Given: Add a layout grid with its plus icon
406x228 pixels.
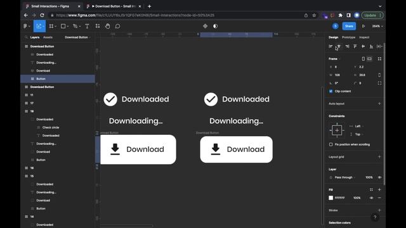Looking at the screenshot, I should pyautogui.click(x=379, y=156).
